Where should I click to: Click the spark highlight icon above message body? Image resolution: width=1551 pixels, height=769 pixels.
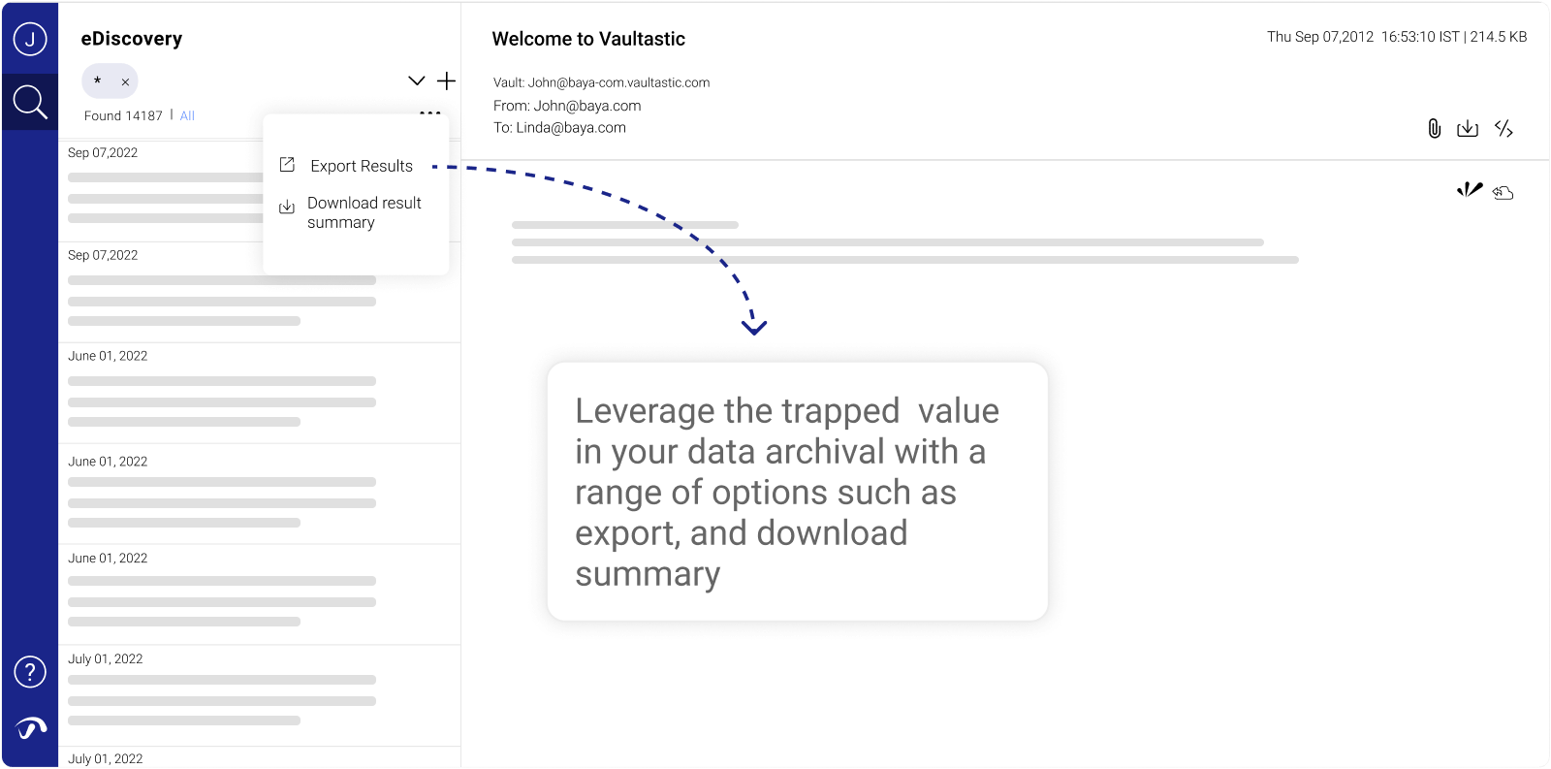click(x=1470, y=191)
